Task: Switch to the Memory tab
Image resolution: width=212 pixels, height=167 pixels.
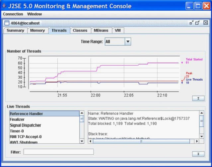Action: 37,31
